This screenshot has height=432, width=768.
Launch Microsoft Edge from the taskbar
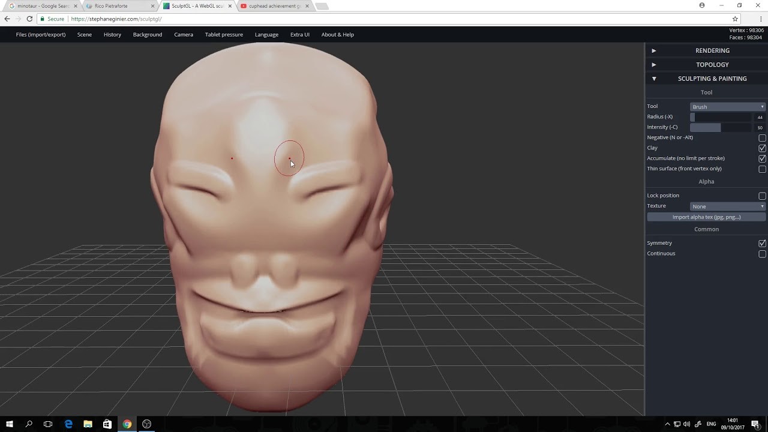tap(68, 424)
